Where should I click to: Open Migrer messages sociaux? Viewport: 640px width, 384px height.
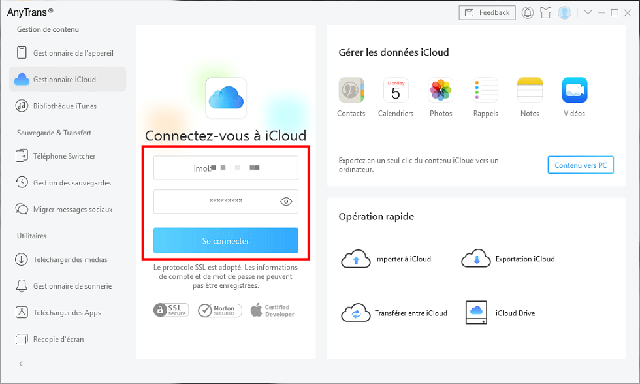click(67, 209)
